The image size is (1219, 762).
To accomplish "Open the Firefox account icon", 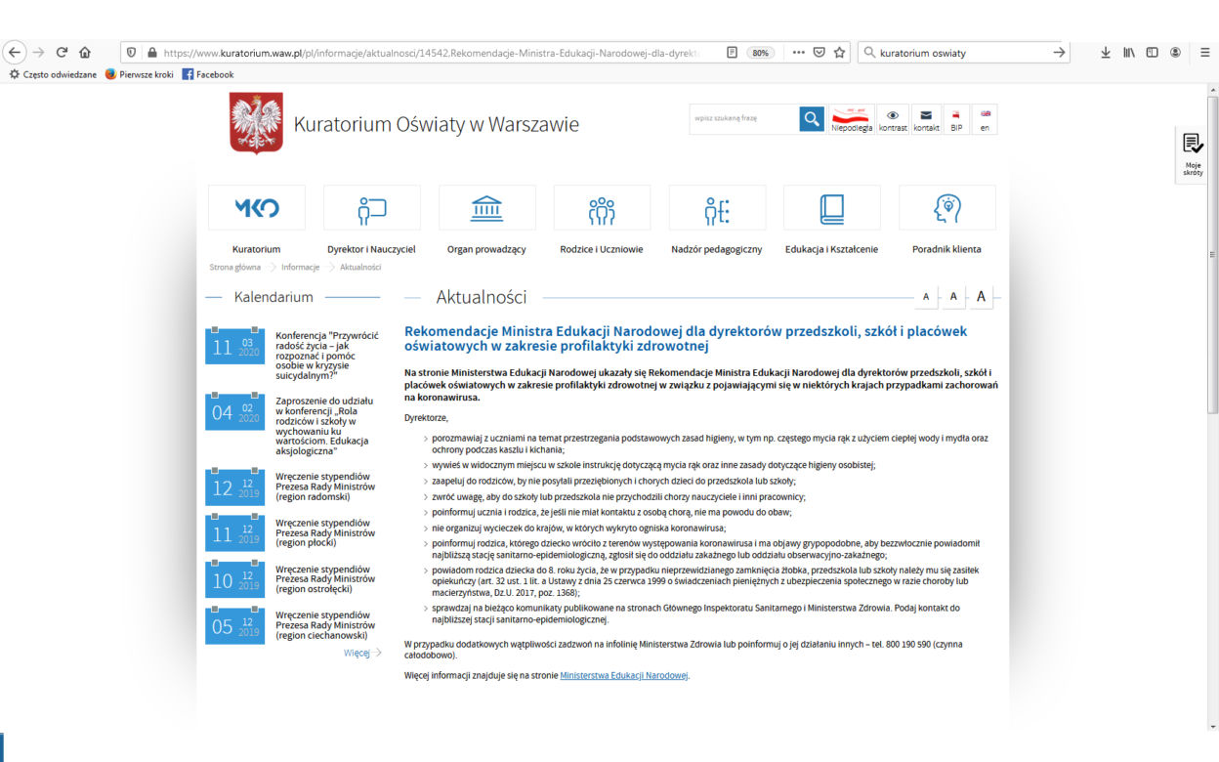I will click(1175, 53).
